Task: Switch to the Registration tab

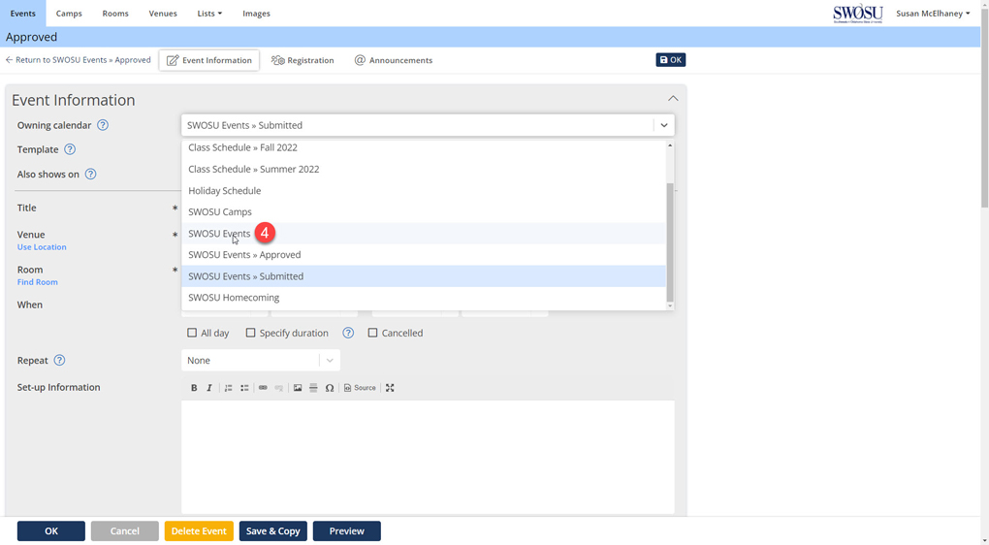Action: 303,60
